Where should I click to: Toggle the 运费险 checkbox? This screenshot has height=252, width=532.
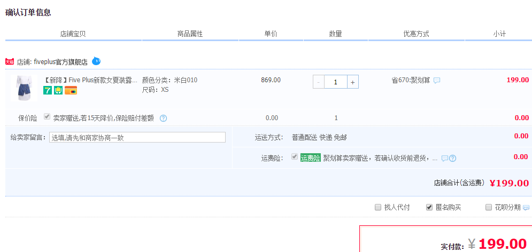click(x=295, y=157)
